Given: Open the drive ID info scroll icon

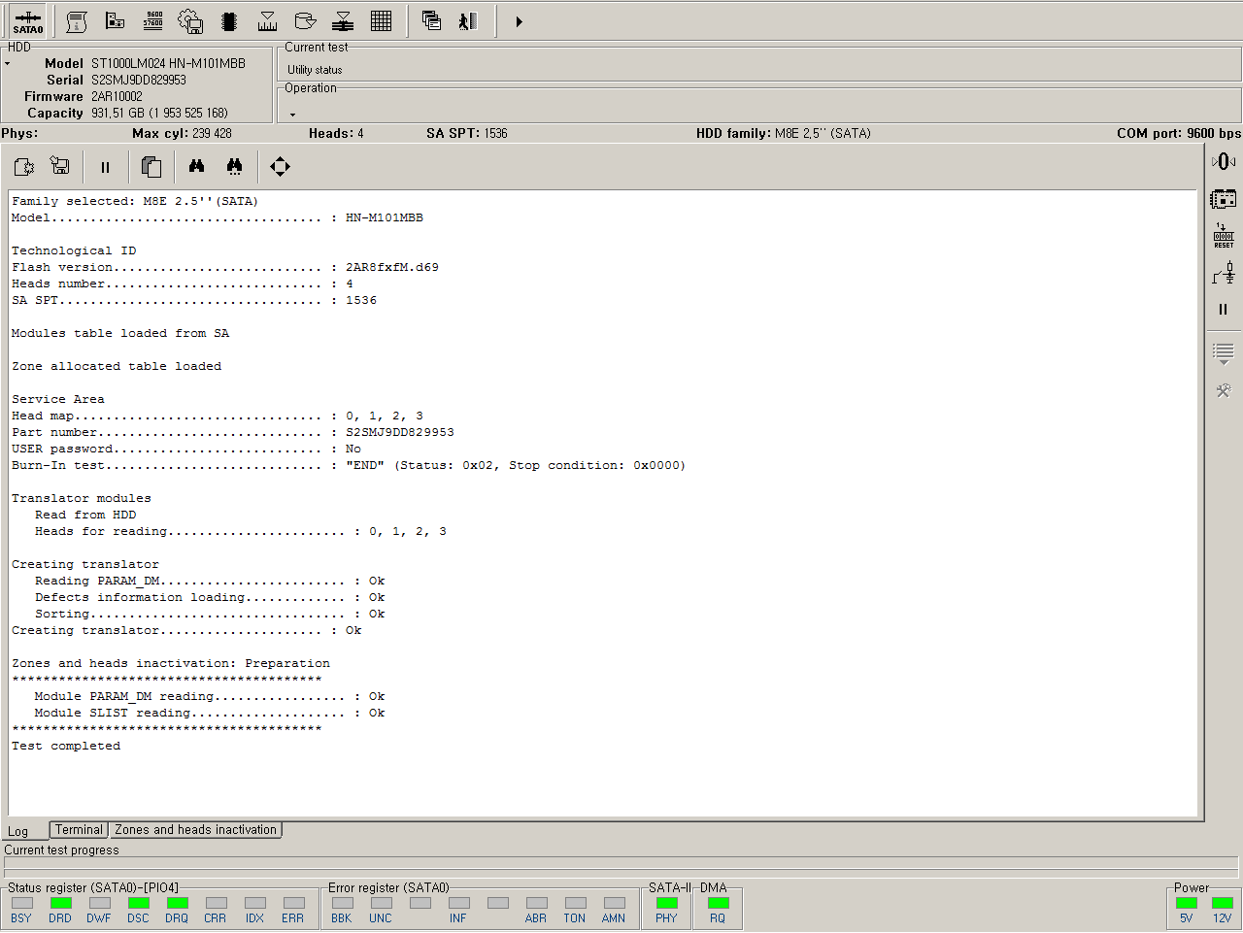Looking at the screenshot, I should [77, 21].
